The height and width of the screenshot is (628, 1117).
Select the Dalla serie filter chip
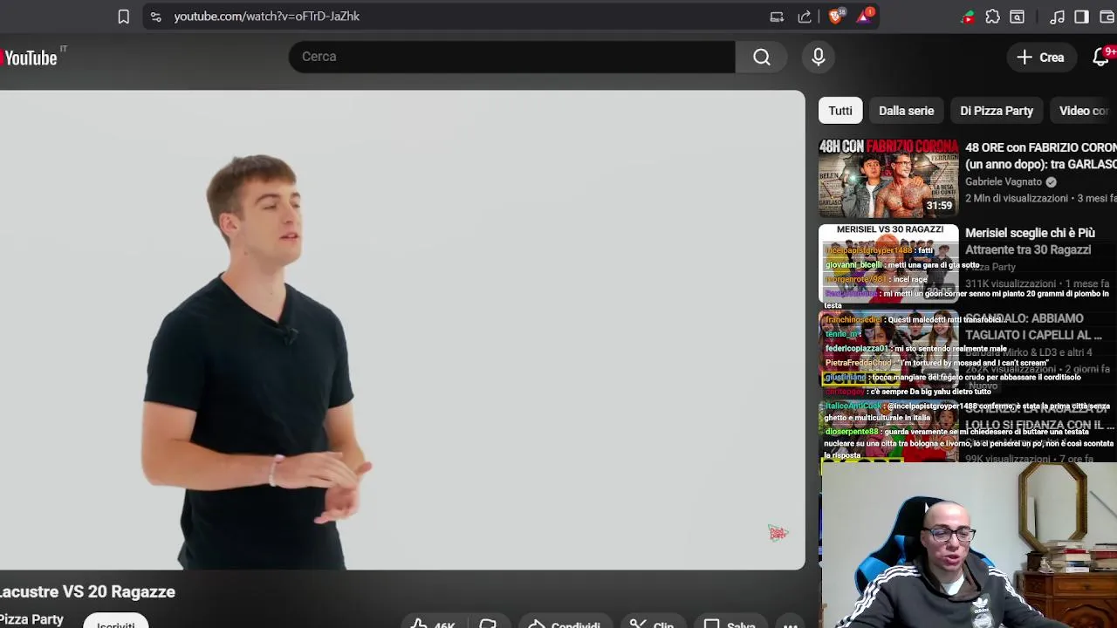click(906, 111)
